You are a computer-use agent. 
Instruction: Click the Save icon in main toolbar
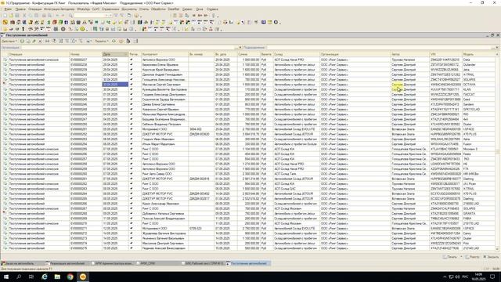coord(17,16)
